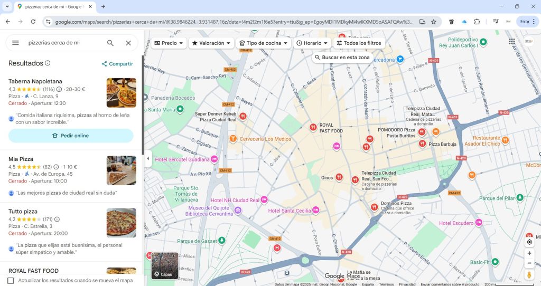
Task: Select the 'pizzerias cerca de mi' browser tab
Action: [x=55, y=6]
